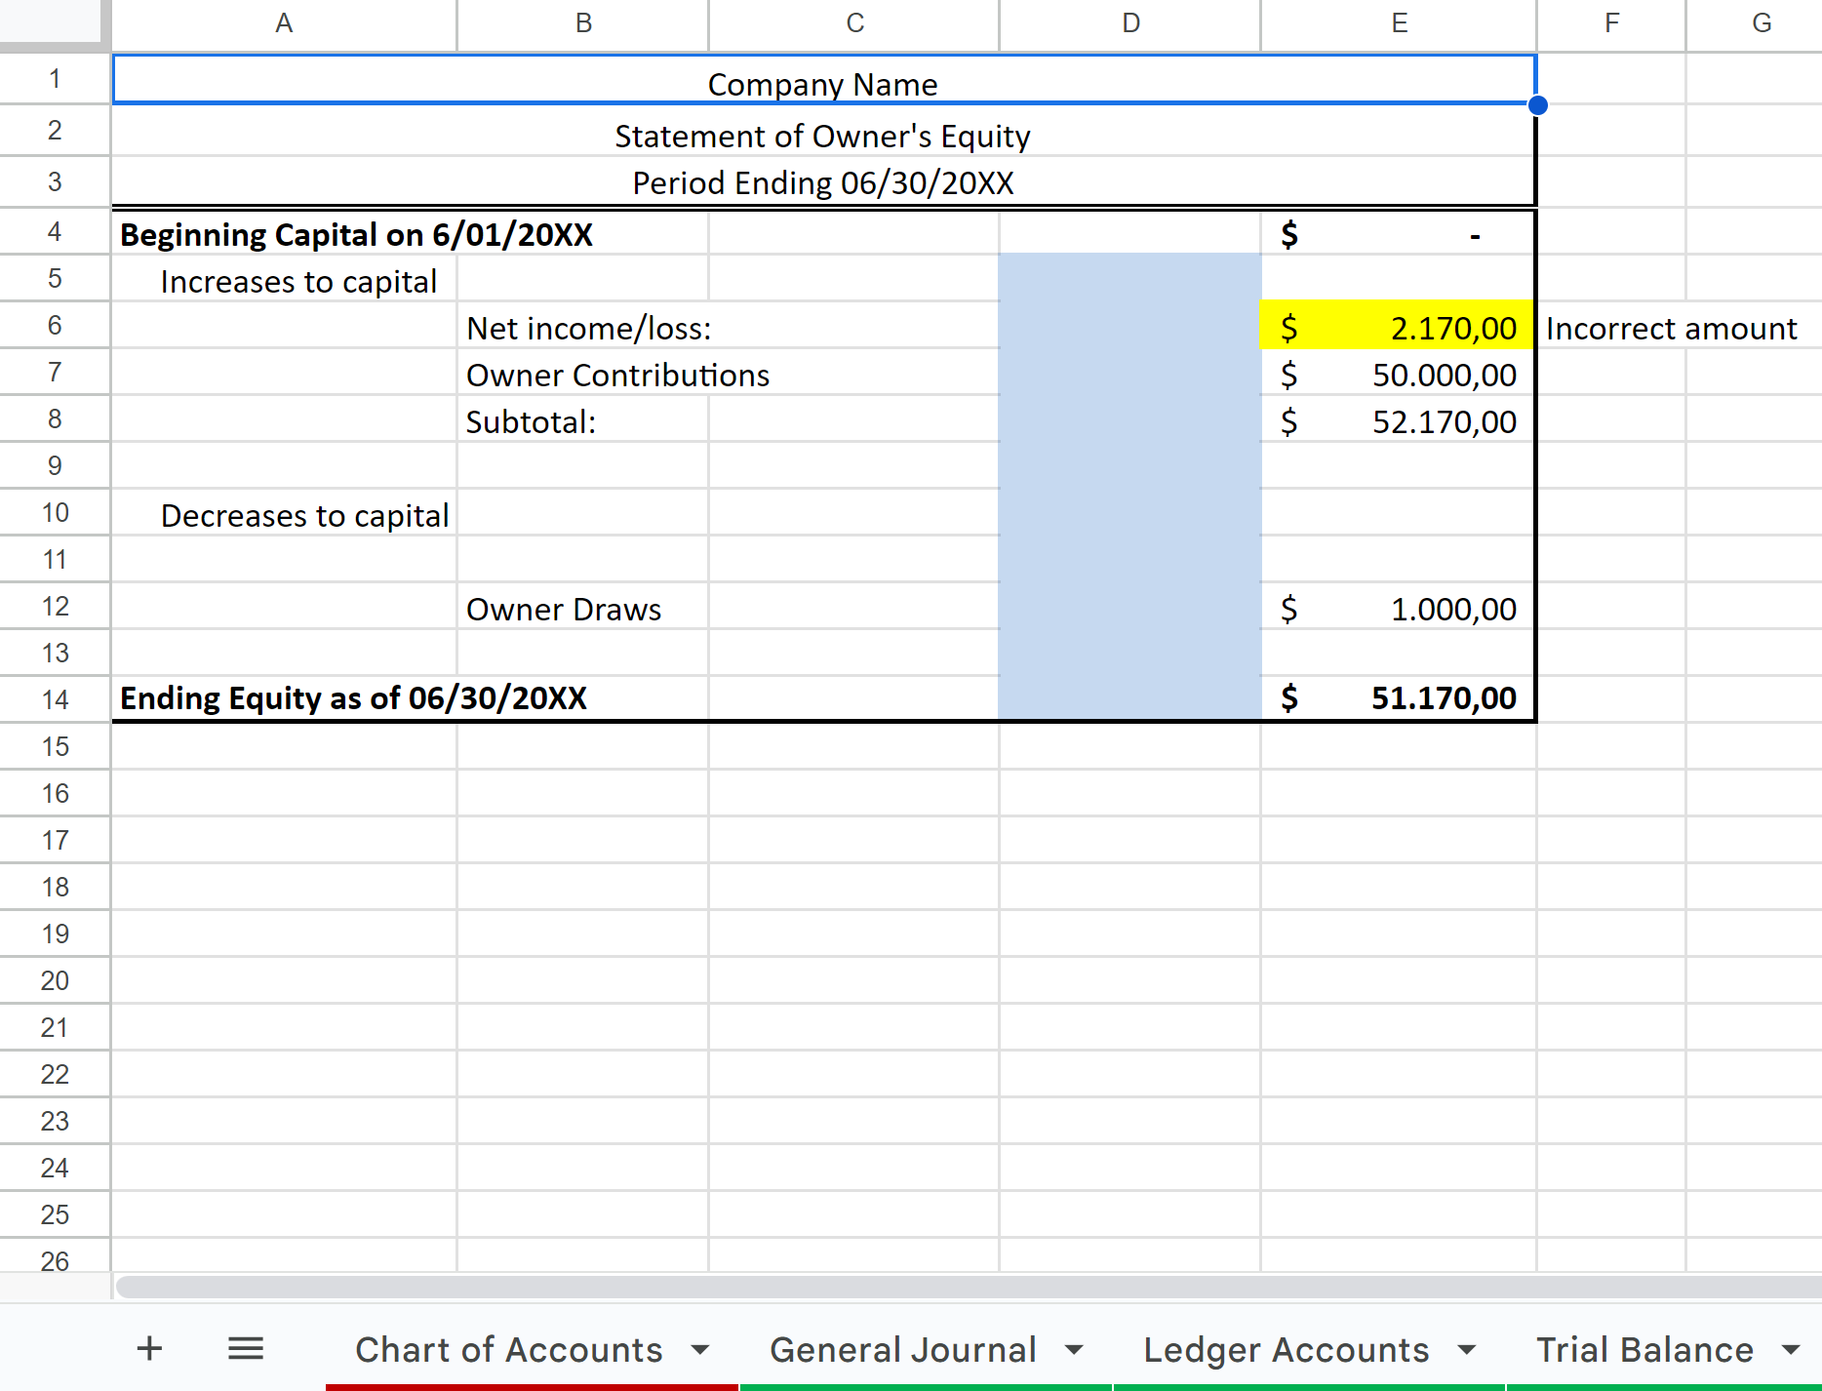This screenshot has height=1391, width=1822.
Task: Open the all-sheets list menu icon
Action: coord(246,1349)
